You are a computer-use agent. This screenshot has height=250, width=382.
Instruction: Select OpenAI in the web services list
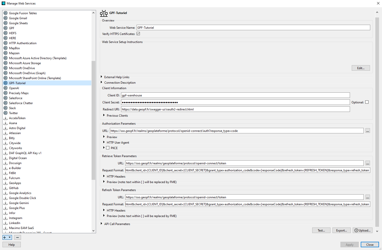coord(14,88)
